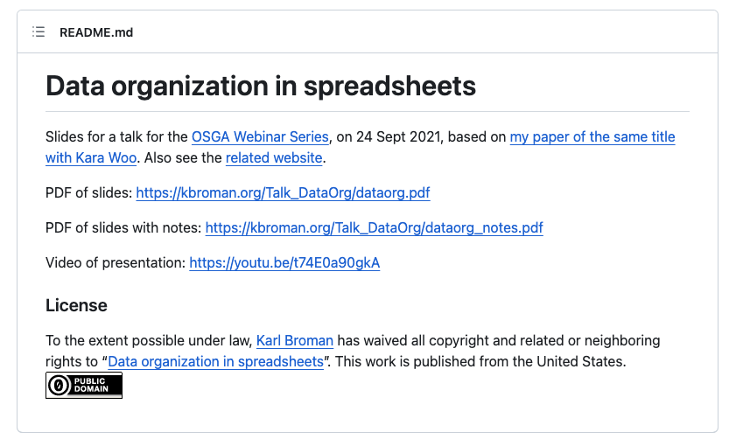Screen dimensions: 729x446
Task: Click the quoted 'Data organization in spreadsheets' license link
Action: point(215,361)
